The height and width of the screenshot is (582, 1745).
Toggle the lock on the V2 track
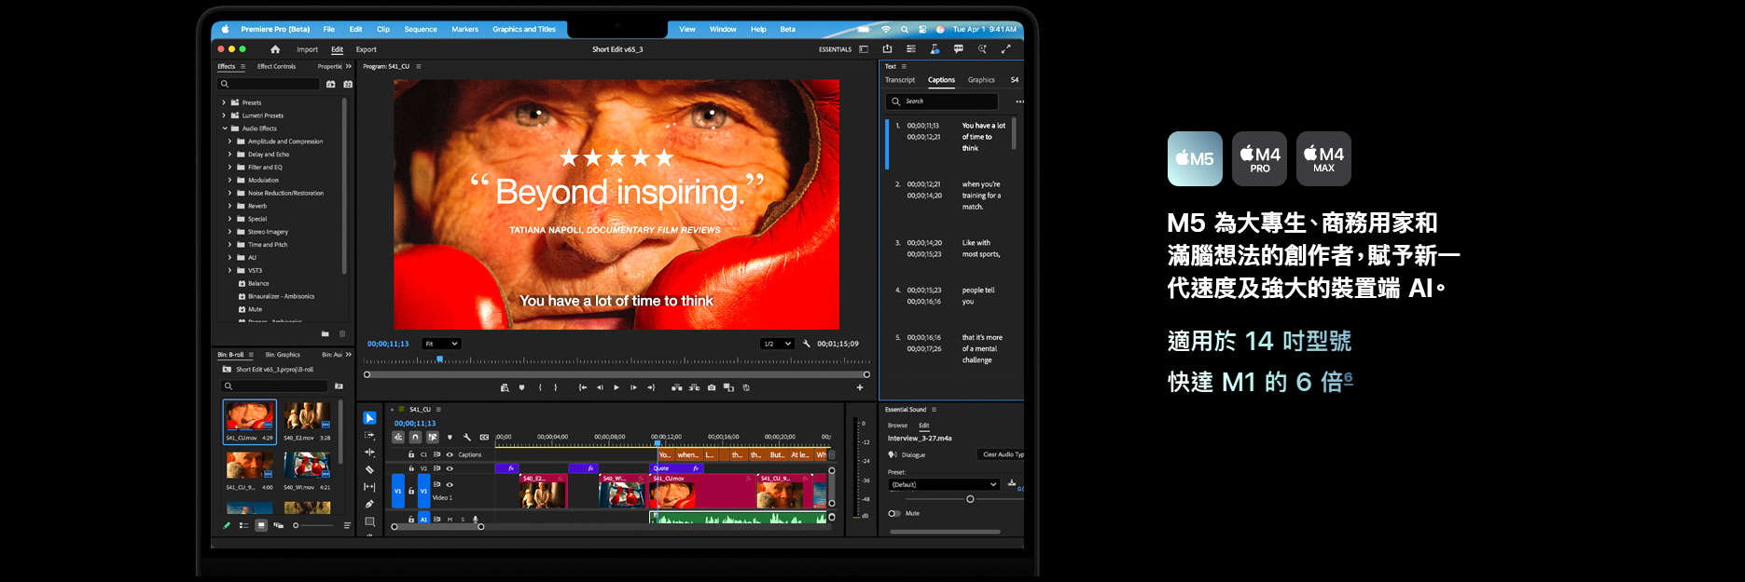[x=411, y=468]
